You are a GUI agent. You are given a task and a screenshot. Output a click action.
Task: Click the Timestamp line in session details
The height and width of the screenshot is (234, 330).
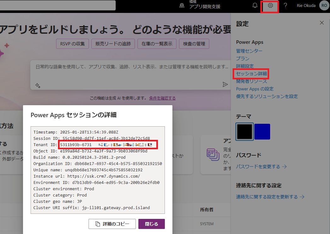pyautogui.click(x=76, y=132)
